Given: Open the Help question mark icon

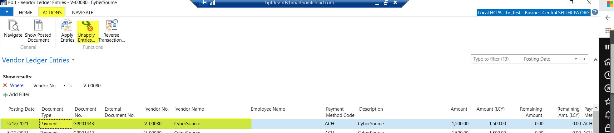Looking at the screenshot, I should click(x=595, y=12).
